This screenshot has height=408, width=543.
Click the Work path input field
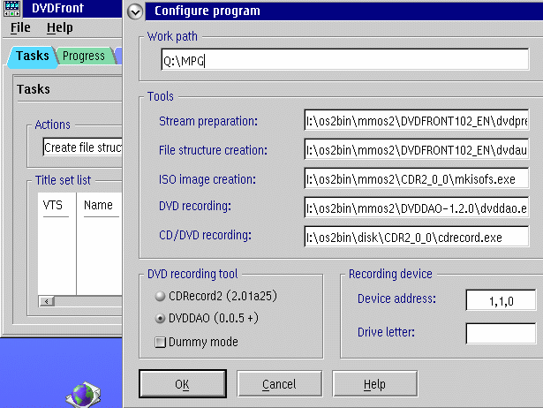pyautogui.click(x=345, y=59)
